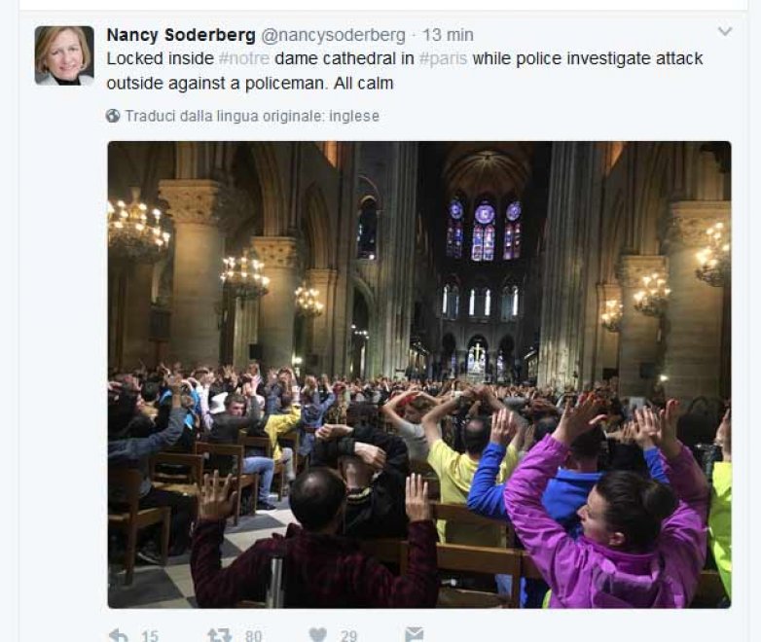
Task: Click the reply count 15
Action: 150,635
